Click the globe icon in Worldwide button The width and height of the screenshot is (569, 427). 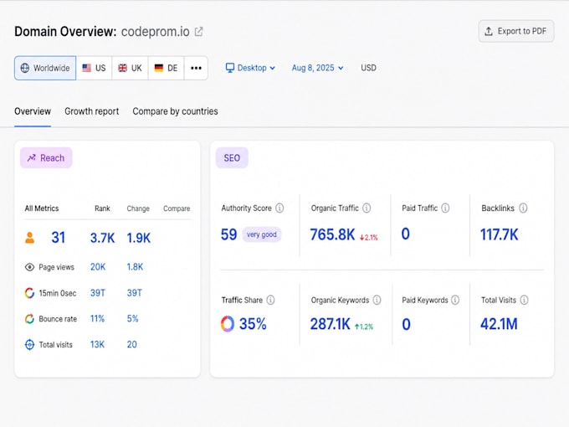(x=24, y=68)
